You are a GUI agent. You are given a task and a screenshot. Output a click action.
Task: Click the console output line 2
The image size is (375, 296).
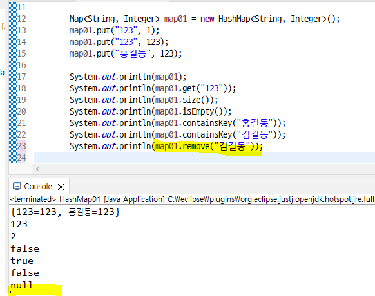13,236
